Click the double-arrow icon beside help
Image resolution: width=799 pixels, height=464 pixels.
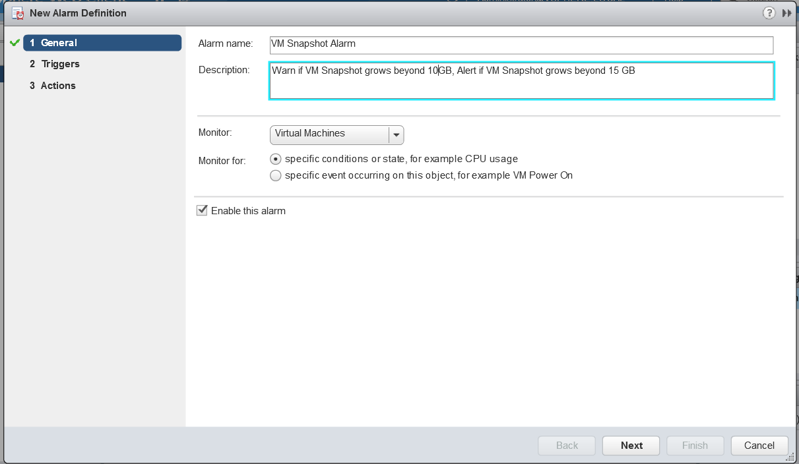coord(786,13)
